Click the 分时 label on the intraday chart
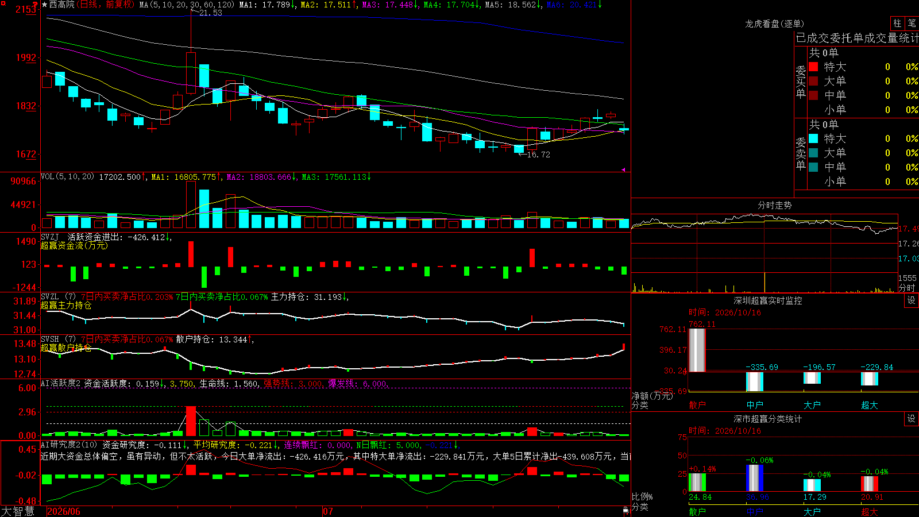Screen dimensions: 919x517 (x=907, y=288)
